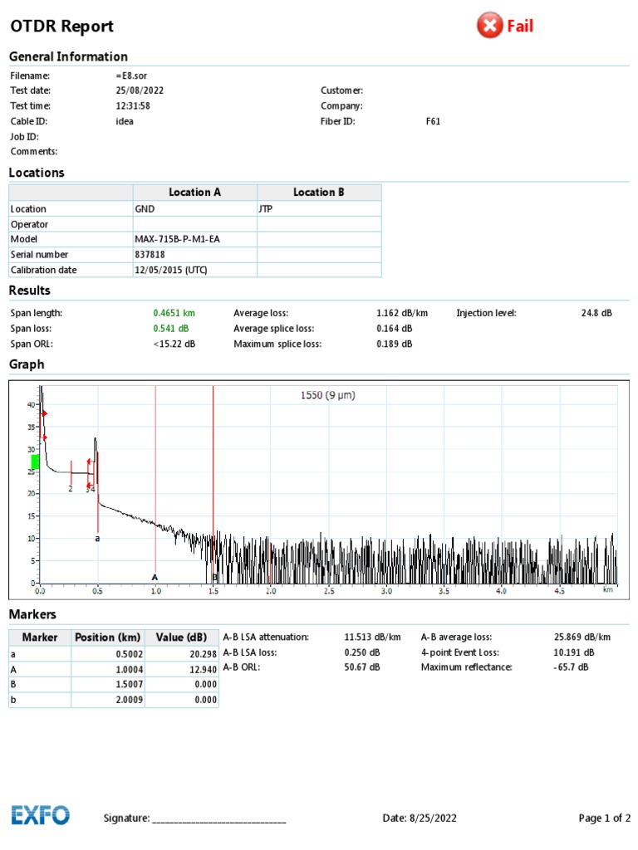Click the Marker column header
The image size is (638, 850).
40,637
